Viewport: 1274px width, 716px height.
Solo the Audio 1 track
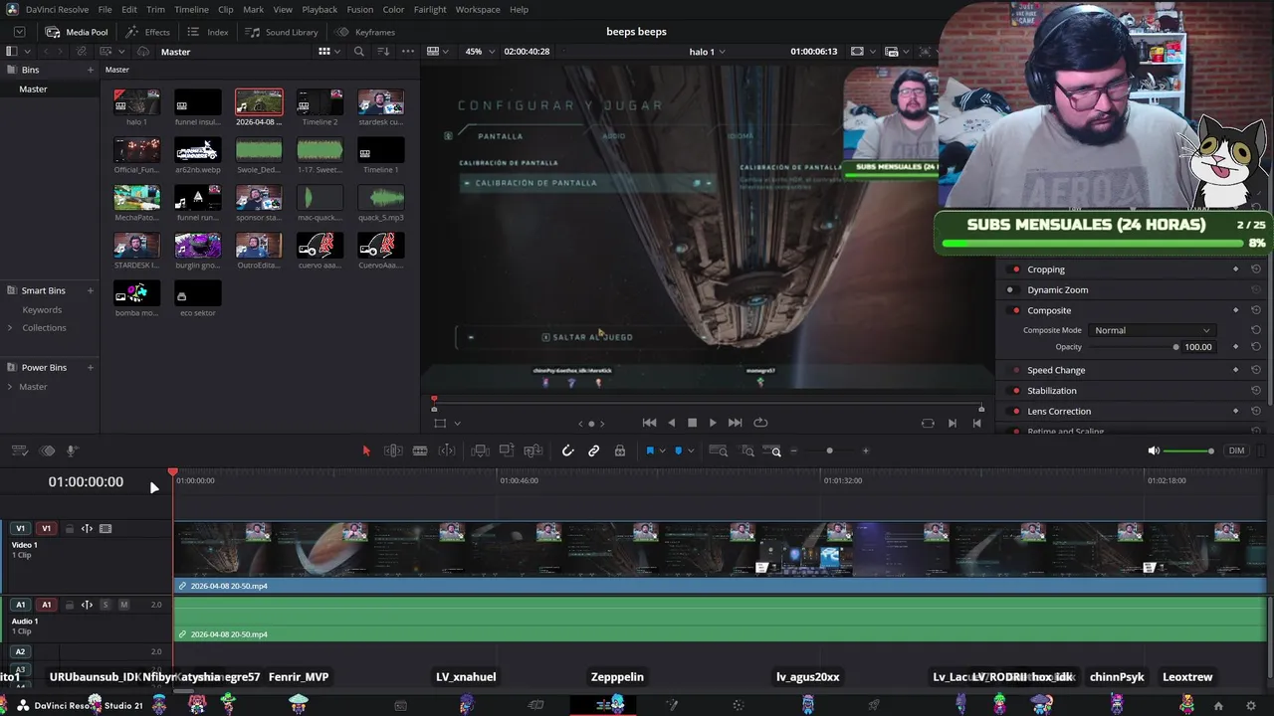click(105, 605)
